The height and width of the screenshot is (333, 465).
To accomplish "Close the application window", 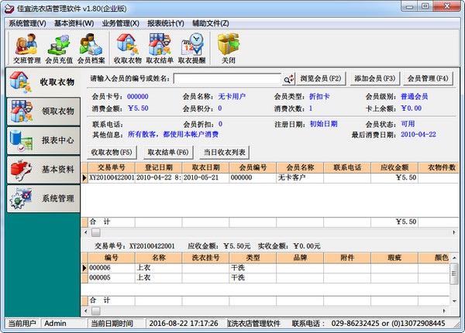I will click(447, 6).
